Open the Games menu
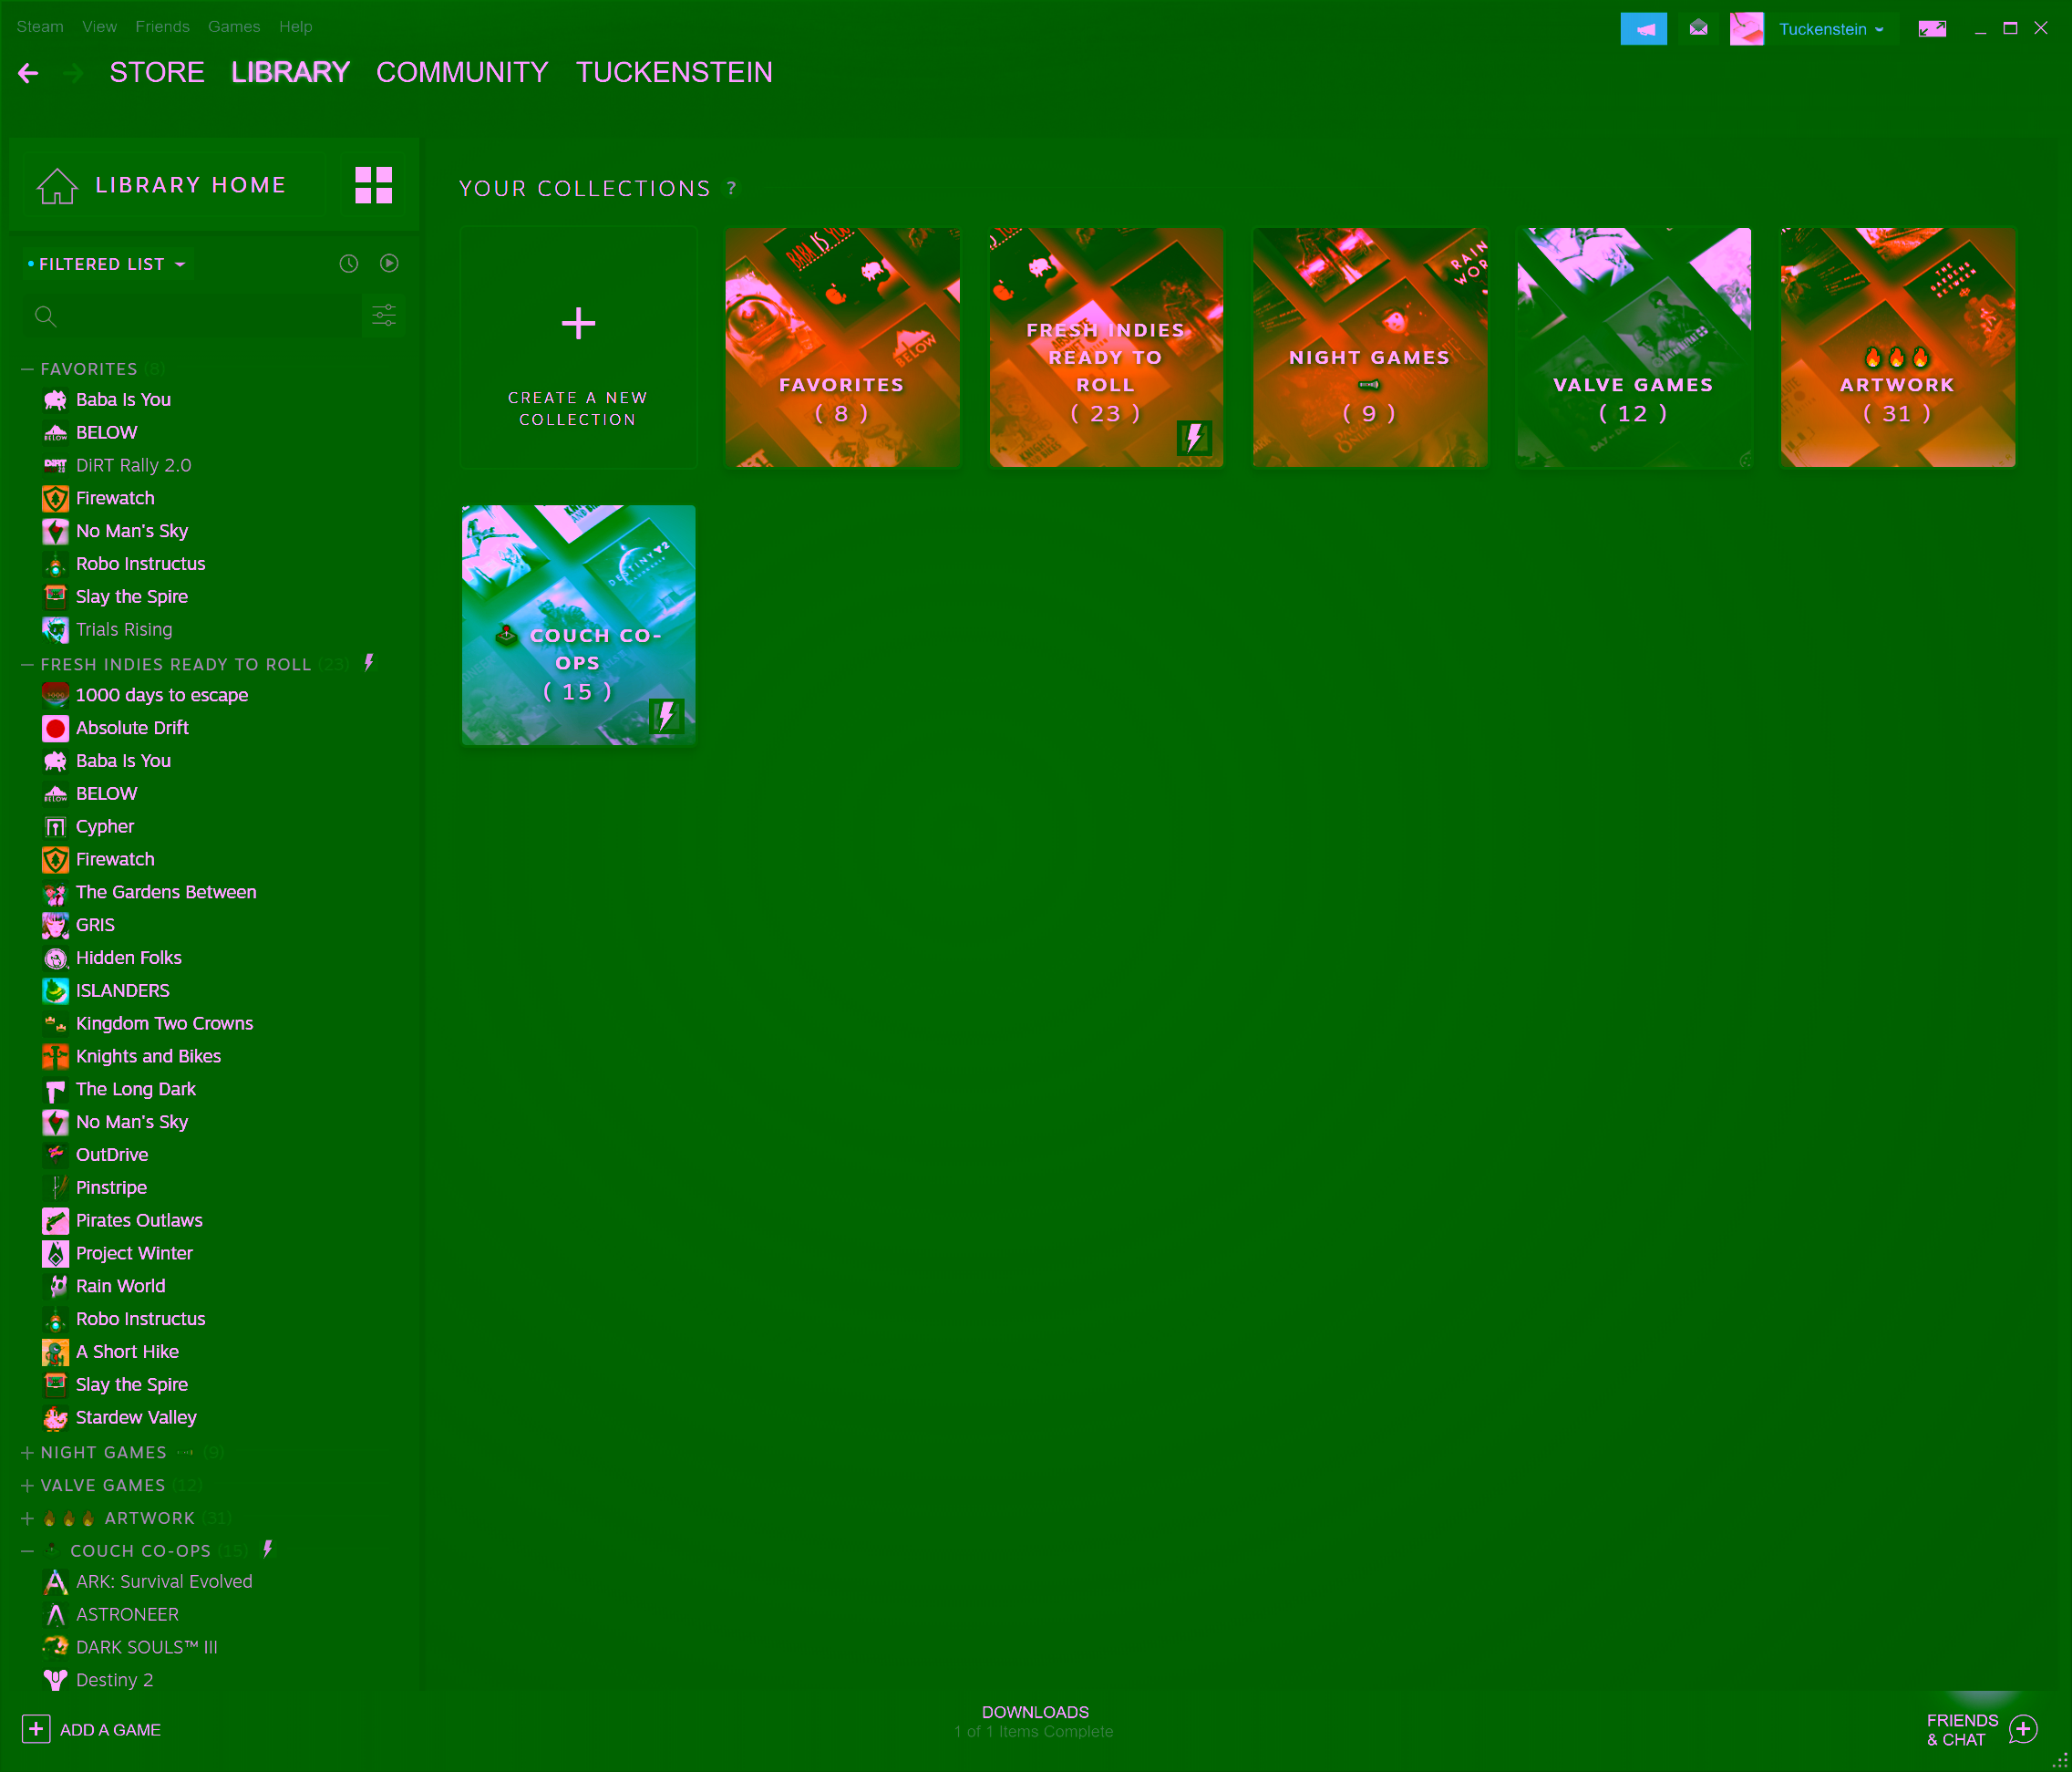This screenshot has width=2072, height=1772. pos(234,26)
